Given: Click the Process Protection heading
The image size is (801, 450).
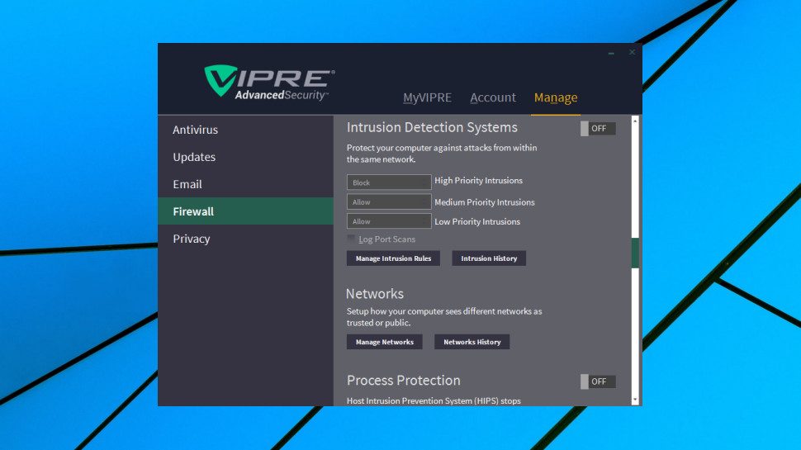Looking at the screenshot, I should pos(404,381).
